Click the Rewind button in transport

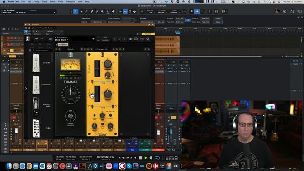tap(123, 158)
